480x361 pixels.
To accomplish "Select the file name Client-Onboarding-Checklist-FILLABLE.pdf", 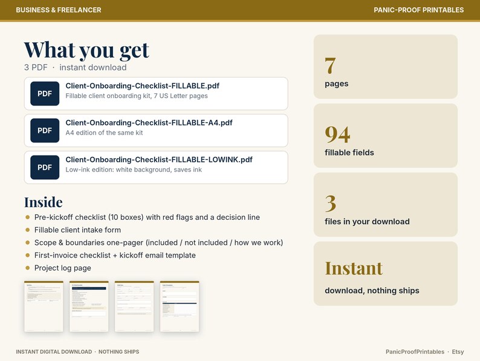I will click(x=142, y=86).
